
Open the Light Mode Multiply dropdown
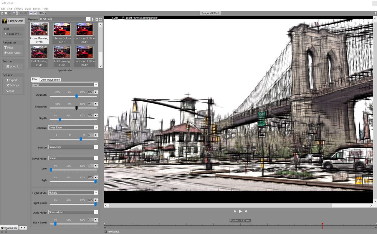(96, 193)
